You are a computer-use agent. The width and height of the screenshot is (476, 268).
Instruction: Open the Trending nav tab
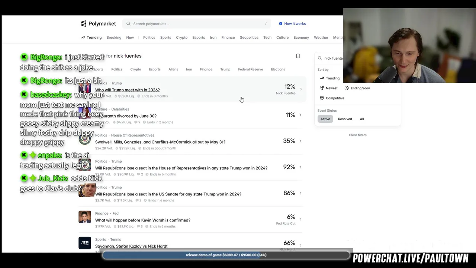click(x=91, y=38)
